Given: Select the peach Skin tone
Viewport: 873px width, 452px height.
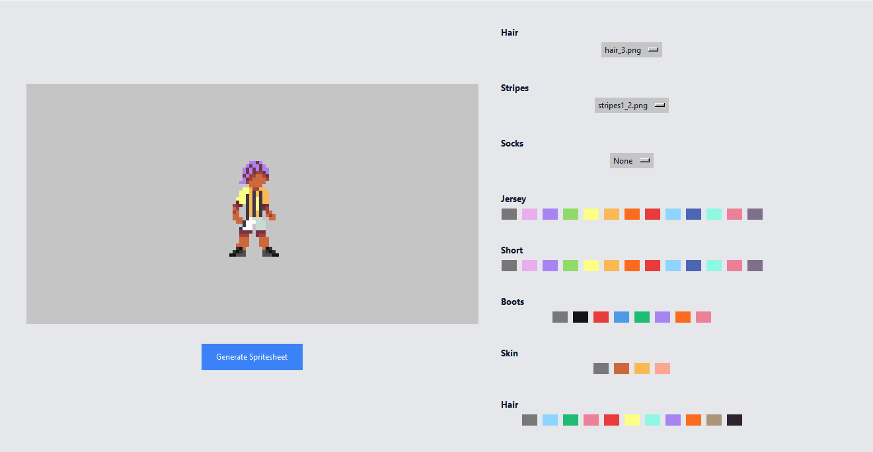Looking at the screenshot, I should (x=662, y=369).
